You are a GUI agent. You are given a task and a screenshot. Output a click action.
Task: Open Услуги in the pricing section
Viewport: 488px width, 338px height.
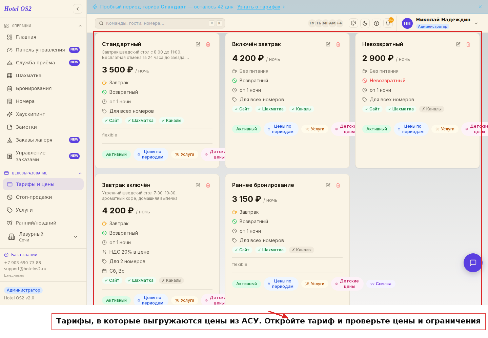(x=43, y=210)
